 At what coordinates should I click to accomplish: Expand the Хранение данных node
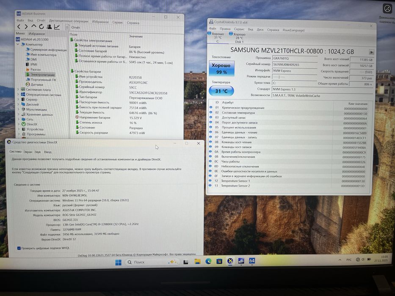click(x=18, y=114)
